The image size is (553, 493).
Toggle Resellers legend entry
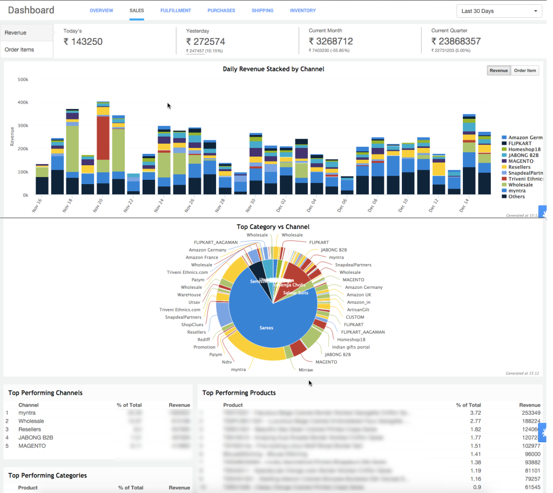point(516,167)
